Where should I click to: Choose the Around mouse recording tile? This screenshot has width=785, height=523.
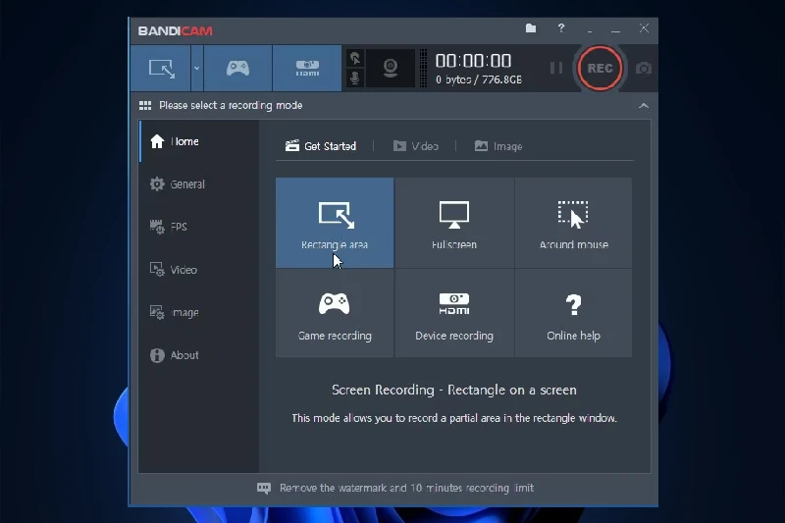573,223
